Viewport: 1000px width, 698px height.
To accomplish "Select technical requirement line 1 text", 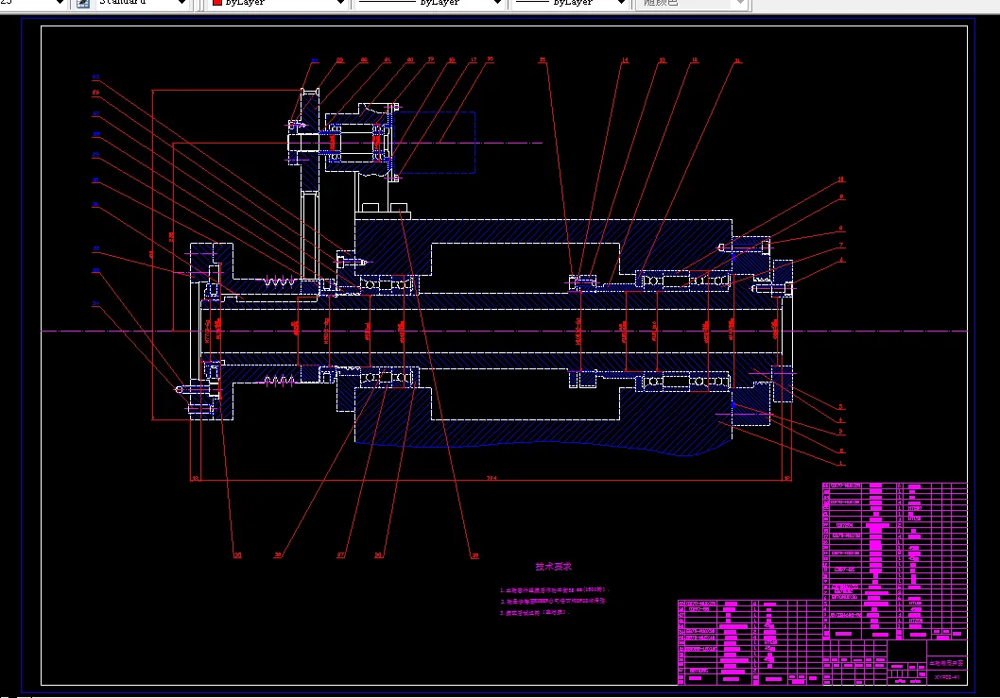I will point(554,589).
